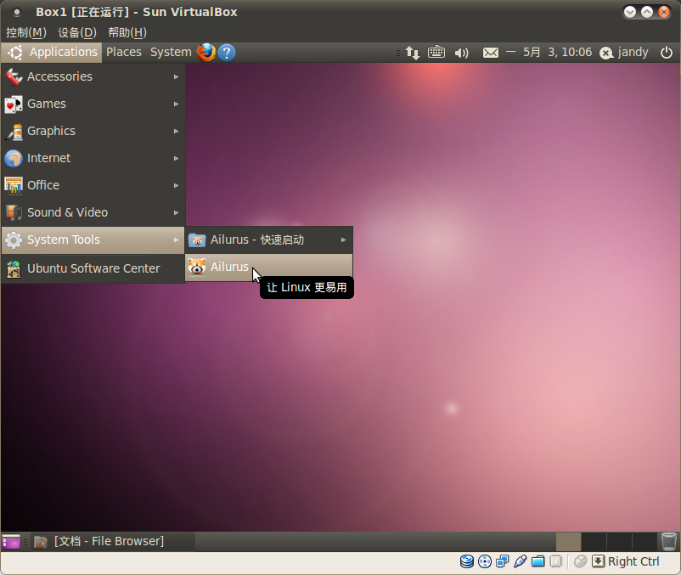Click the red panda icon beside Ailurus

coord(197,267)
